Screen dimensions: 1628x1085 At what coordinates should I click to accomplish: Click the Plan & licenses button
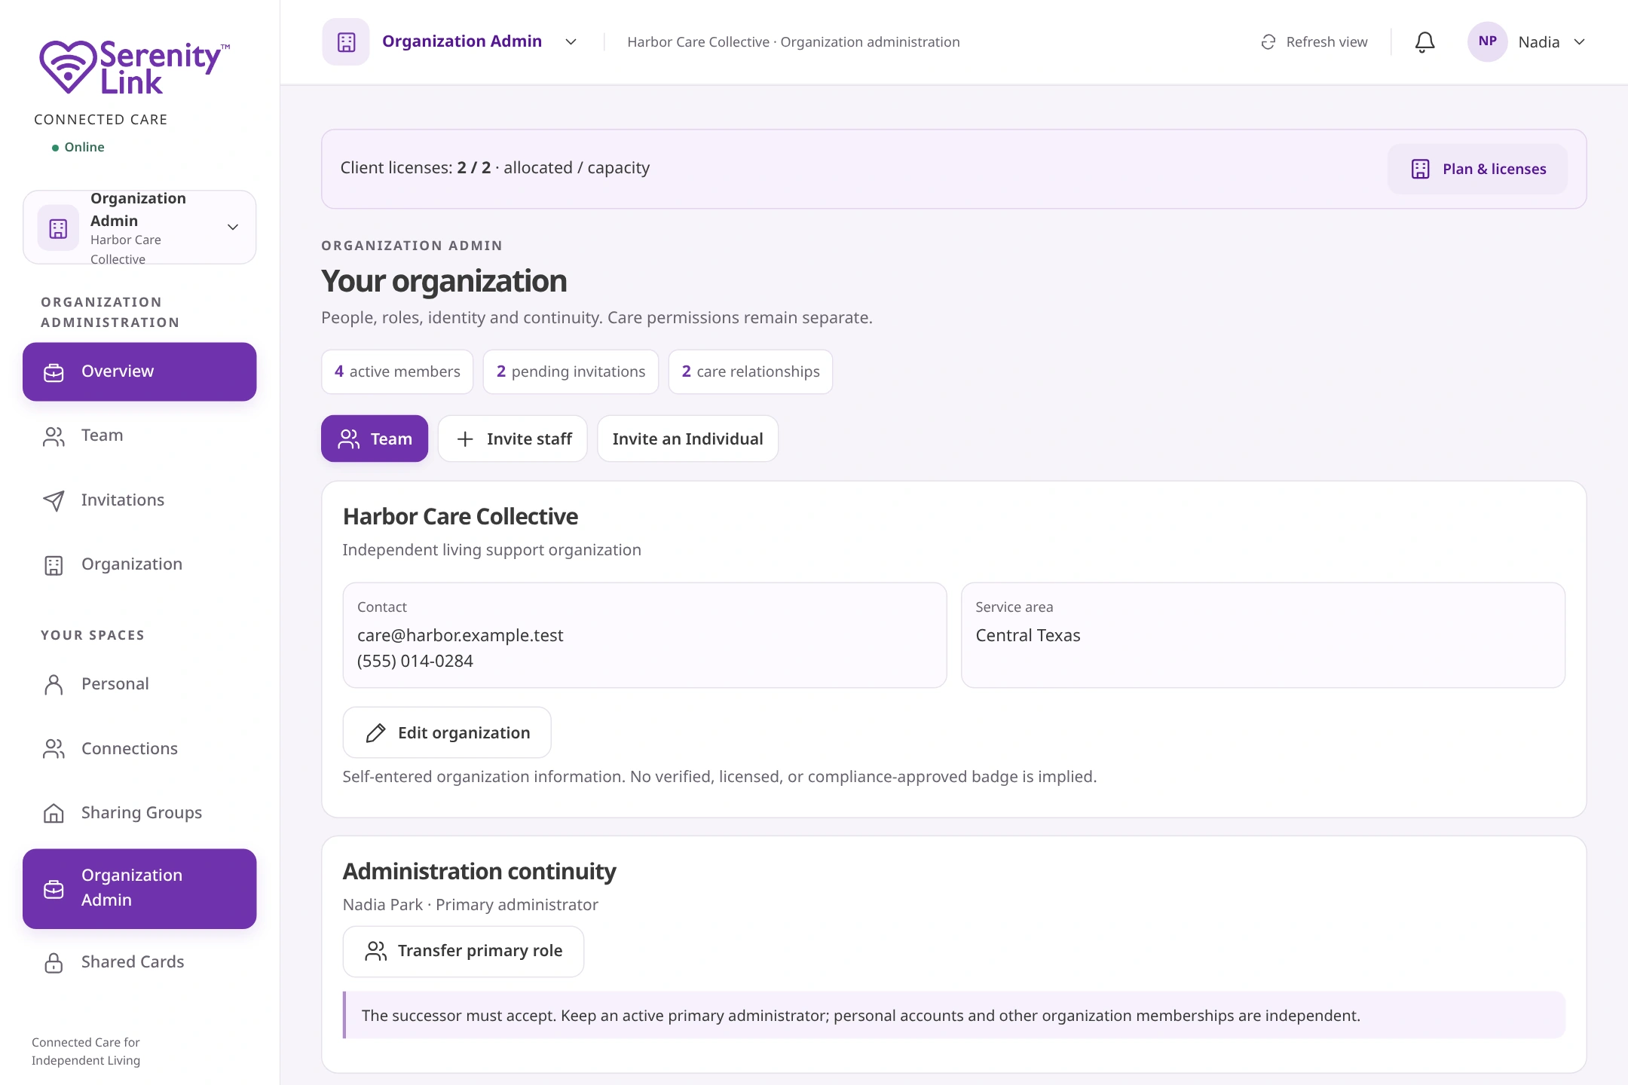coord(1477,169)
